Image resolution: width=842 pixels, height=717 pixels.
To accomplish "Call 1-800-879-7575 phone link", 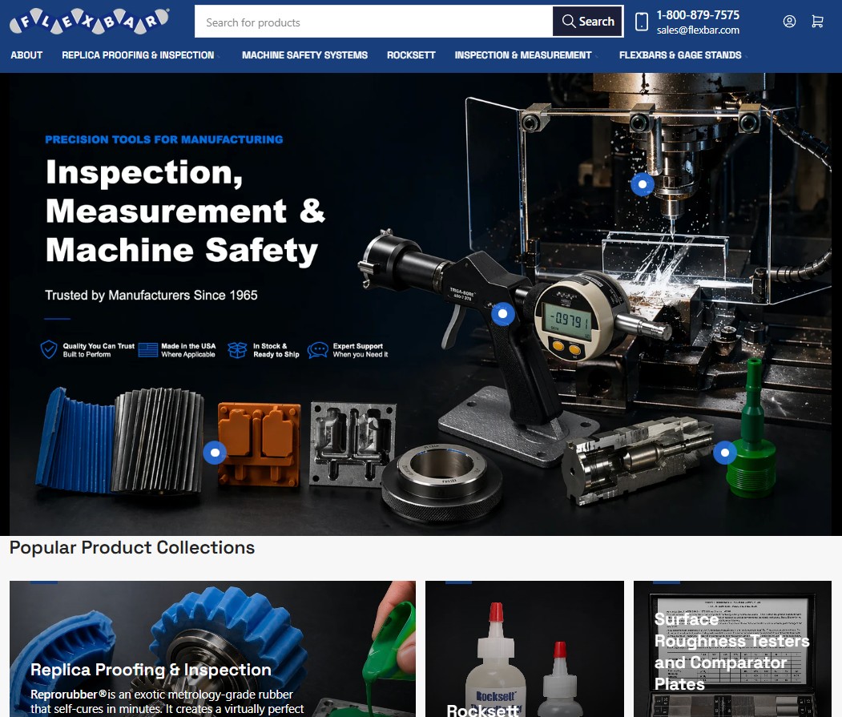I will click(698, 15).
